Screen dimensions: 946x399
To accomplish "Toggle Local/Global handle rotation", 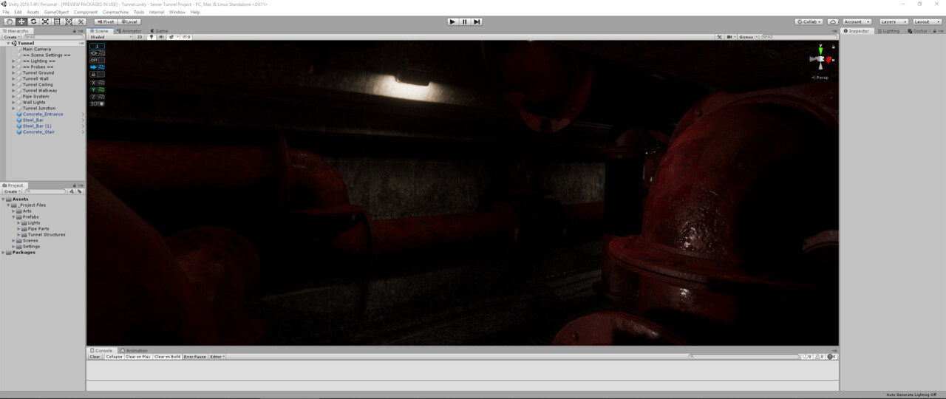I will (x=129, y=21).
